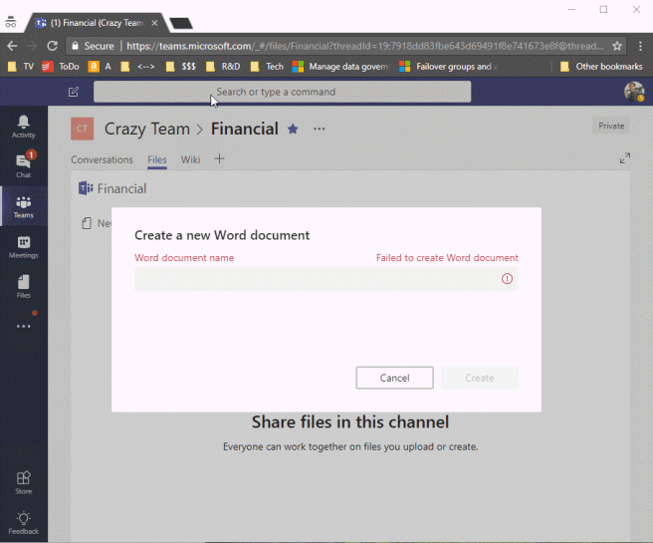The width and height of the screenshot is (653, 543).
Task: Select the Teams icon in sidebar
Action: [x=23, y=207]
